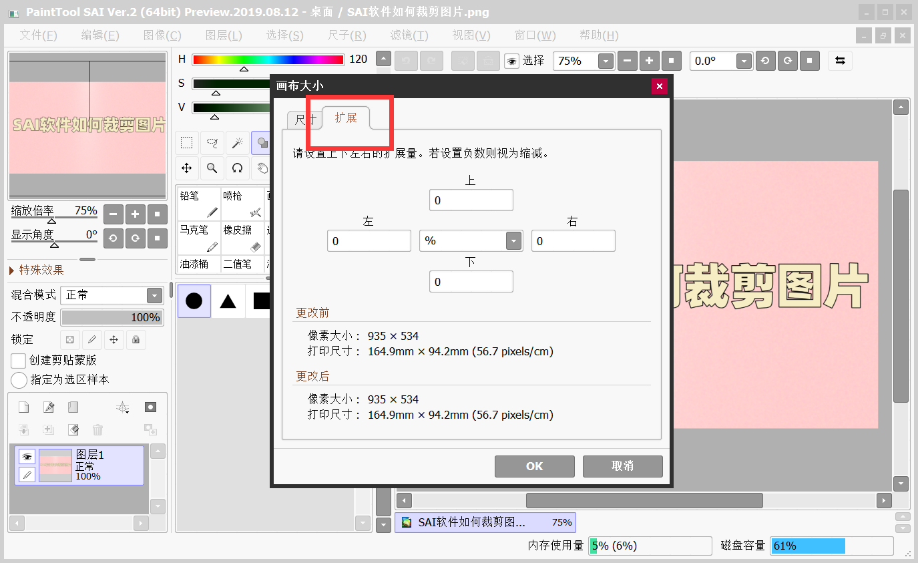Viewport: 918px width, 563px height.
Task: Open the 视图(V) menu
Action: coord(471,35)
